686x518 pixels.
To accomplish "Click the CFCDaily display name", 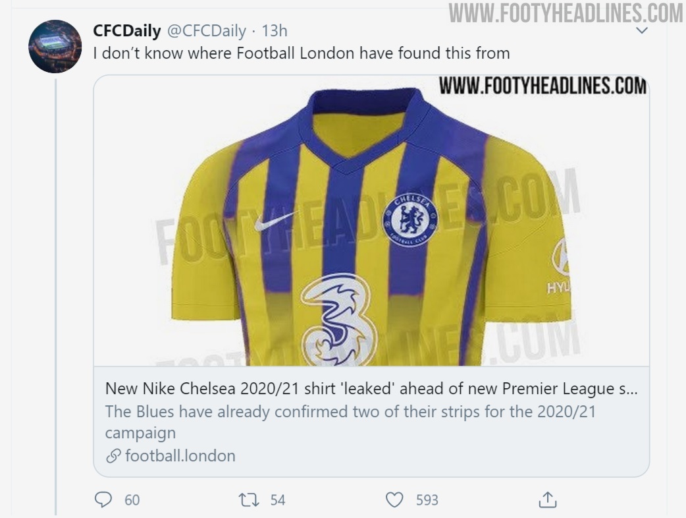I will [x=127, y=30].
